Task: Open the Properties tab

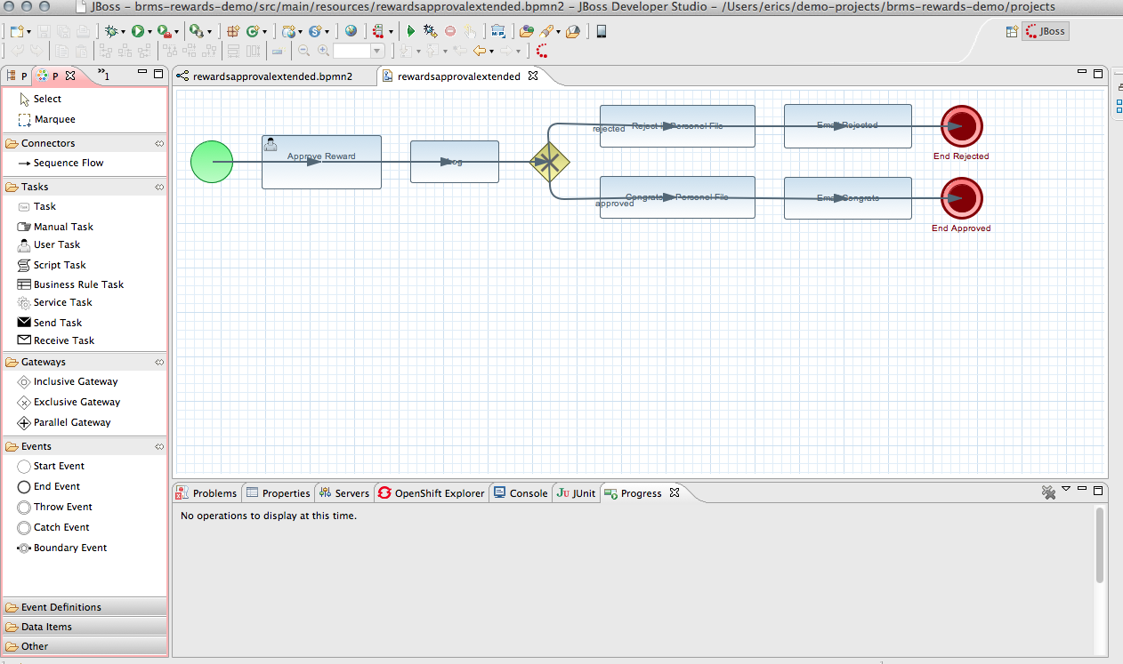Action: pos(279,493)
